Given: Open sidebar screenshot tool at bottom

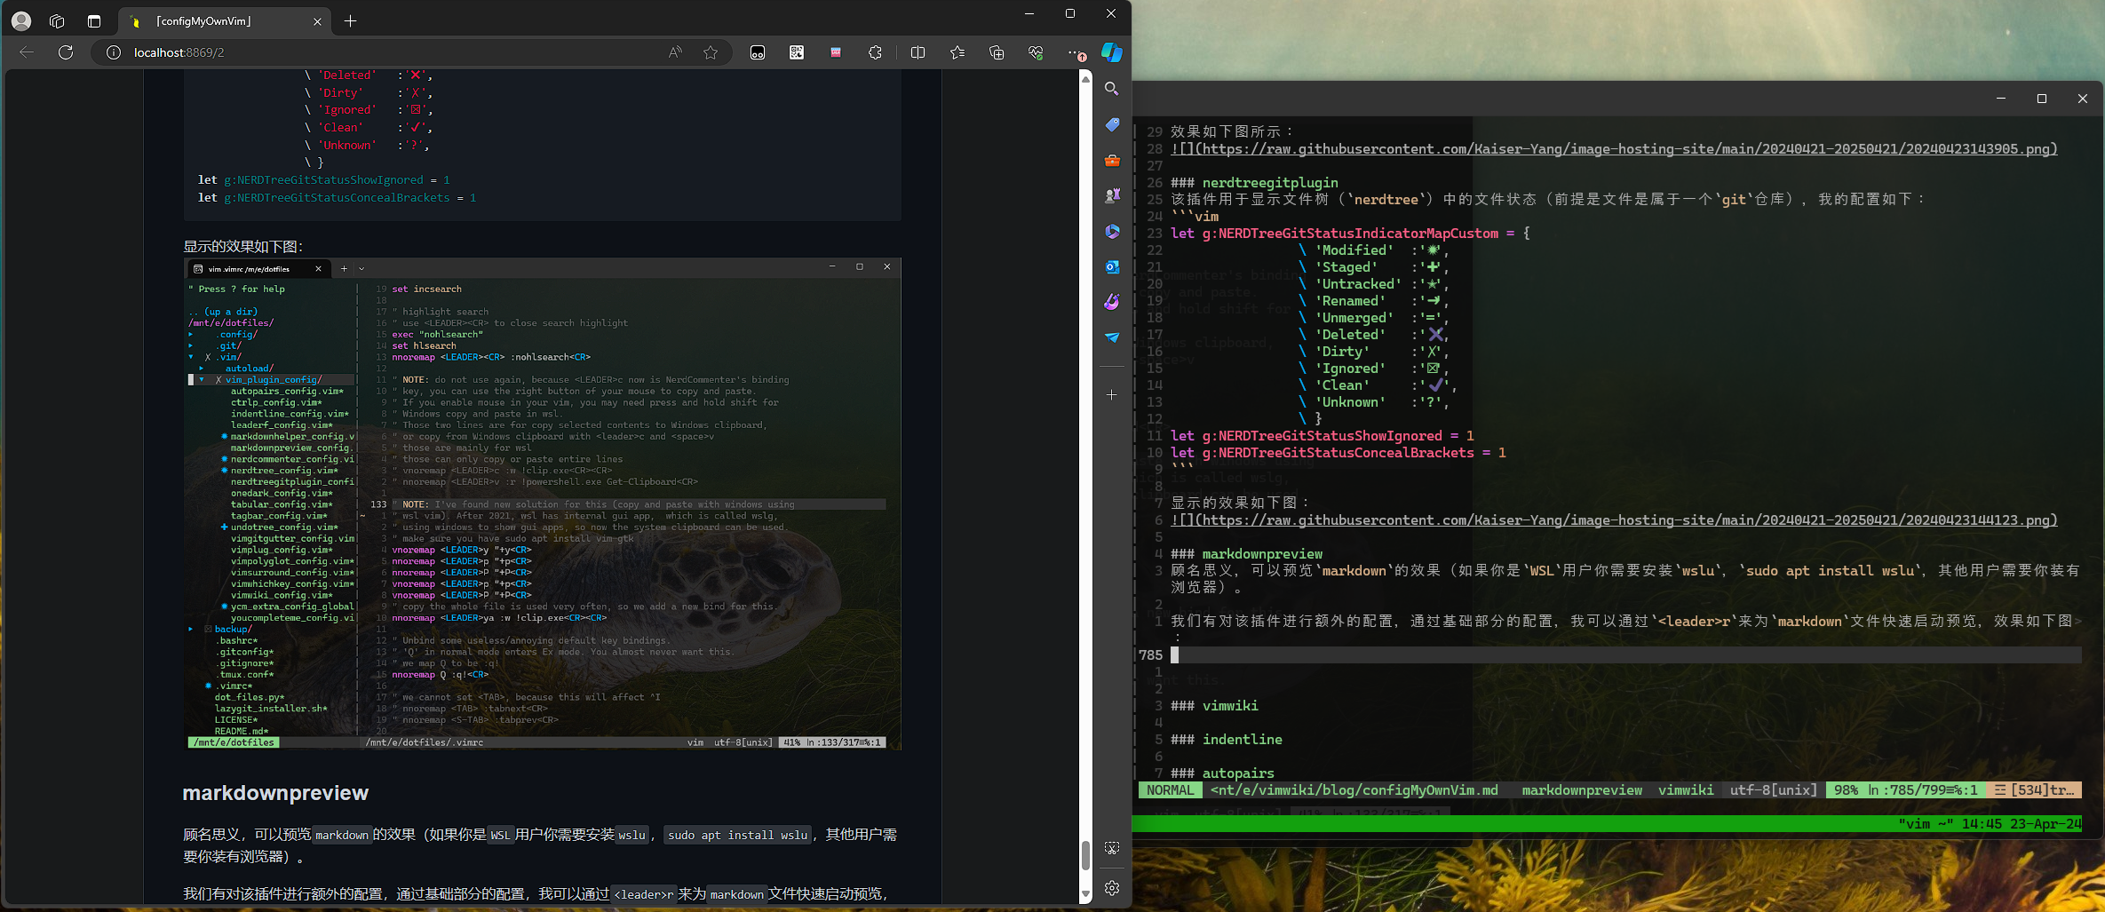Looking at the screenshot, I should [x=1112, y=848].
